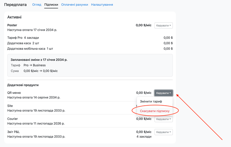Select Скасувати підписку menu option
Viewport: 231px width, 147px height.
tap(155, 111)
